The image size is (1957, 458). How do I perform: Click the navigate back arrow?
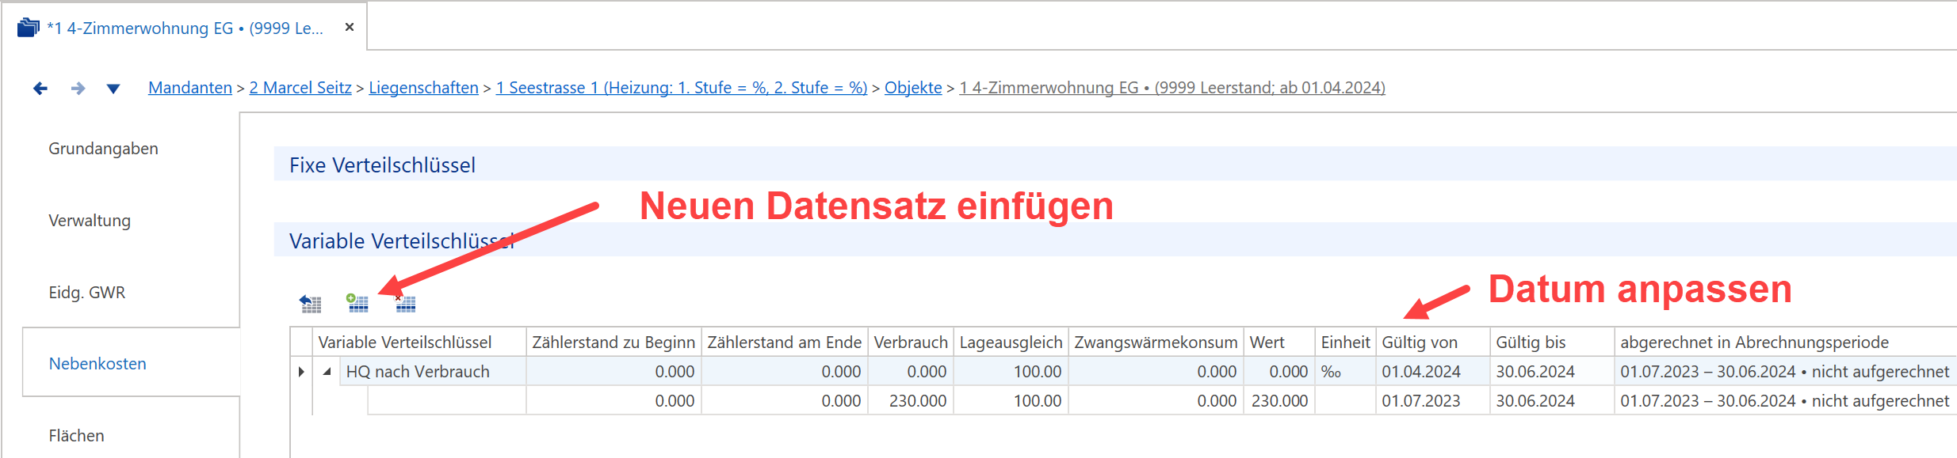click(x=40, y=89)
